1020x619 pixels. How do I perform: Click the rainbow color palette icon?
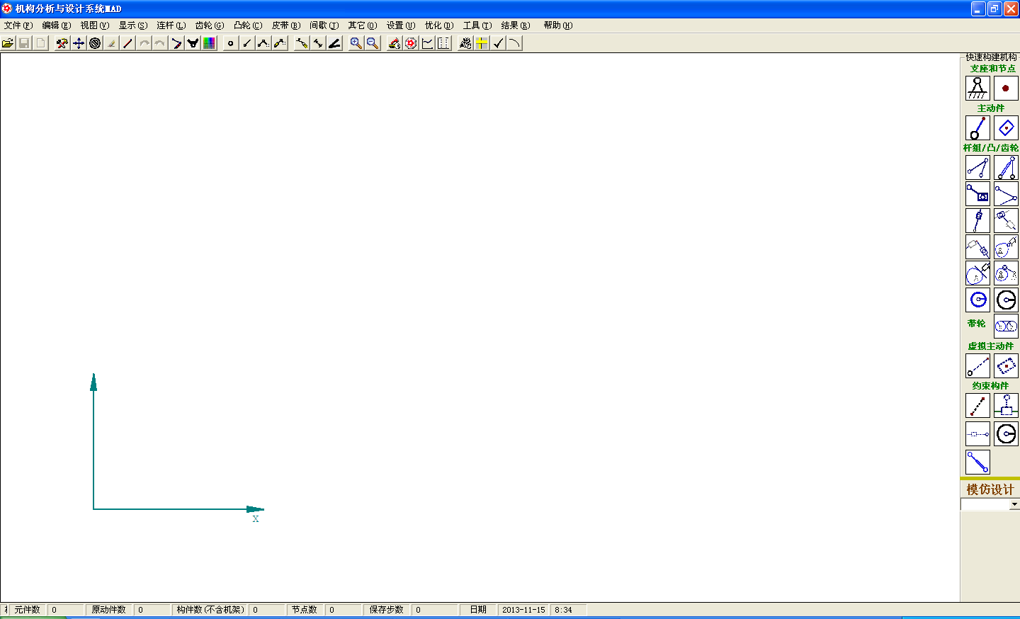209,43
